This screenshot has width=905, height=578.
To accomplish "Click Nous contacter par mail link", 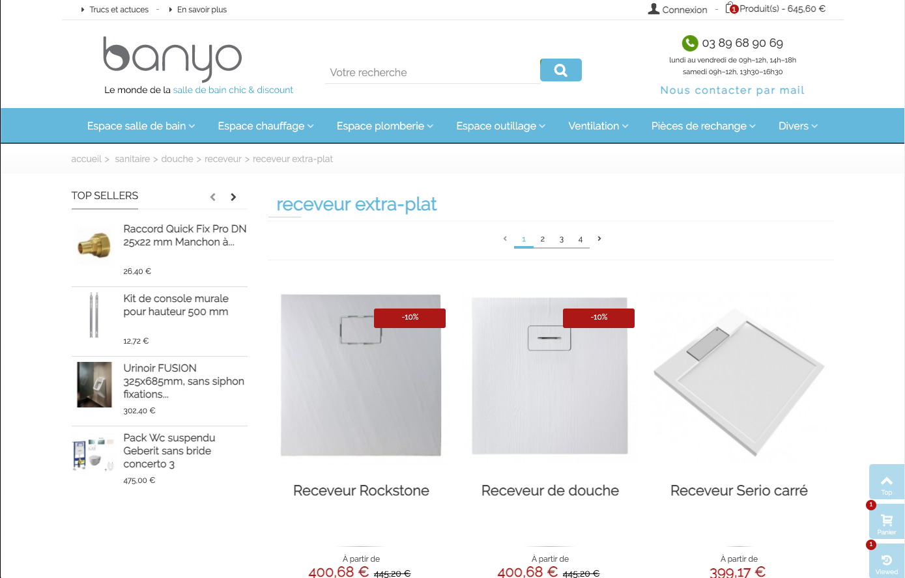I will tap(732, 90).
